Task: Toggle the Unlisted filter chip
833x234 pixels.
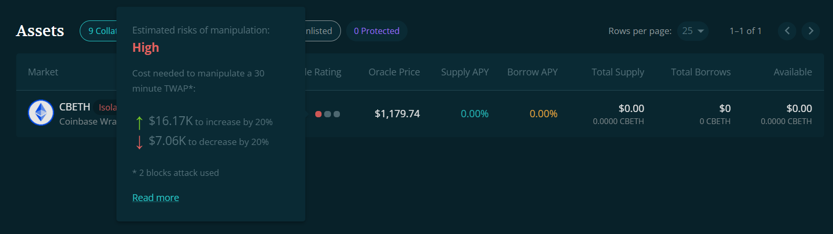Action: [x=323, y=31]
